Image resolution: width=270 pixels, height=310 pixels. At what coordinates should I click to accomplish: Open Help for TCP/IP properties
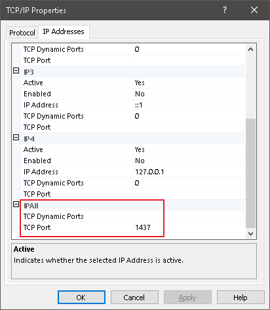(x=241, y=298)
